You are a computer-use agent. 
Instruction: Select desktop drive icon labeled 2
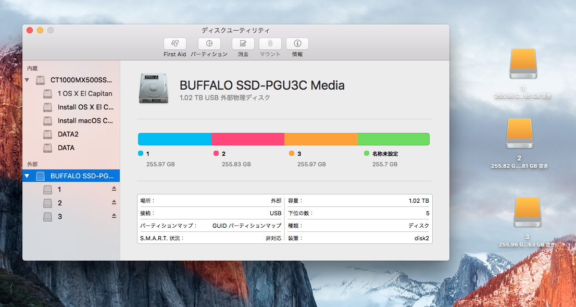click(x=519, y=134)
